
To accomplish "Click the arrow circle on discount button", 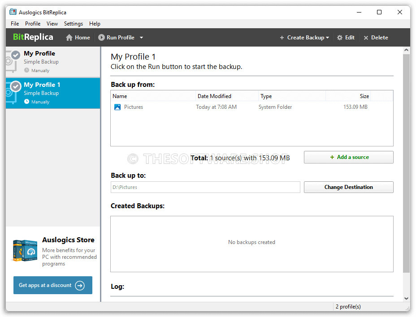I will coord(80,286).
